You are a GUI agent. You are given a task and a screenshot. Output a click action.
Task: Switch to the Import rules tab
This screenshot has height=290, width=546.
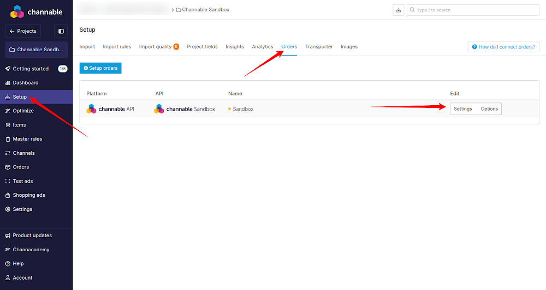tap(117, 46)
